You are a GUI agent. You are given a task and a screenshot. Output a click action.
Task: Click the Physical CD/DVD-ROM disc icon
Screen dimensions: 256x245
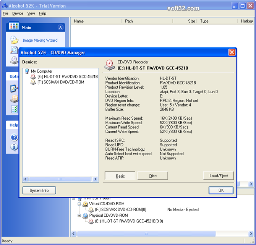pos(85,216)
